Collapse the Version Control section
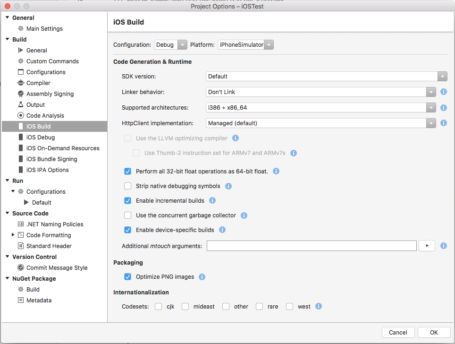Image resolution: width=455 pixels, height=344 pixels. point(7,257)
